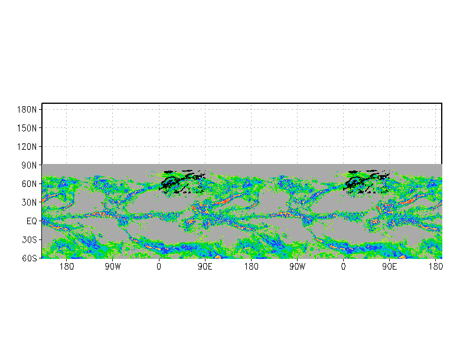
Task: Click the rightmost 180 longitude label
Action: point(436,267)
